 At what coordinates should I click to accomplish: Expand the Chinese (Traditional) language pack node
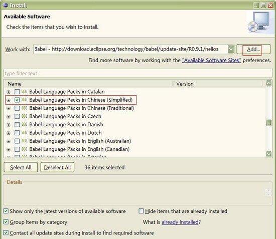tap(8, 108)
